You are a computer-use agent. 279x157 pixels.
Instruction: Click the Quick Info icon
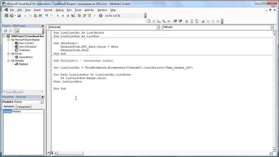159,21
